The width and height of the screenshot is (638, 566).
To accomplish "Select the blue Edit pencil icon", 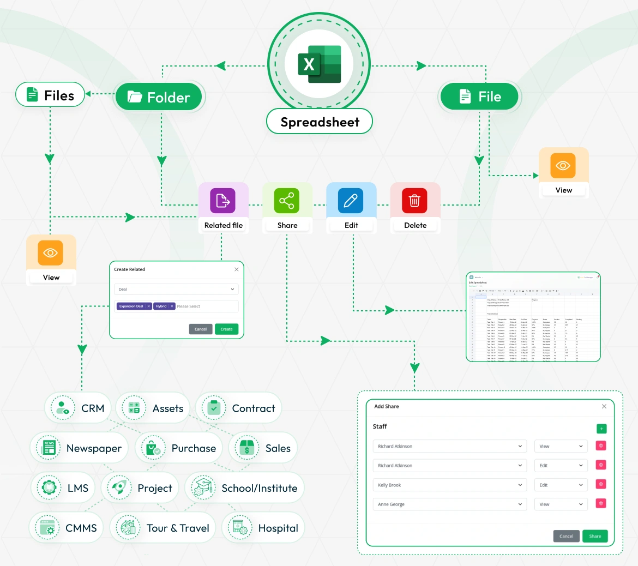I will click(351, 201).
